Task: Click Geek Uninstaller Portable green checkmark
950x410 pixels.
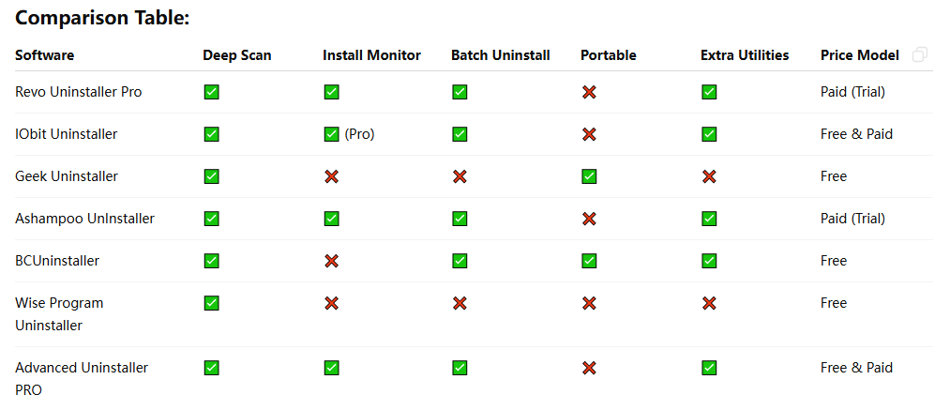Action: [589, 176]
